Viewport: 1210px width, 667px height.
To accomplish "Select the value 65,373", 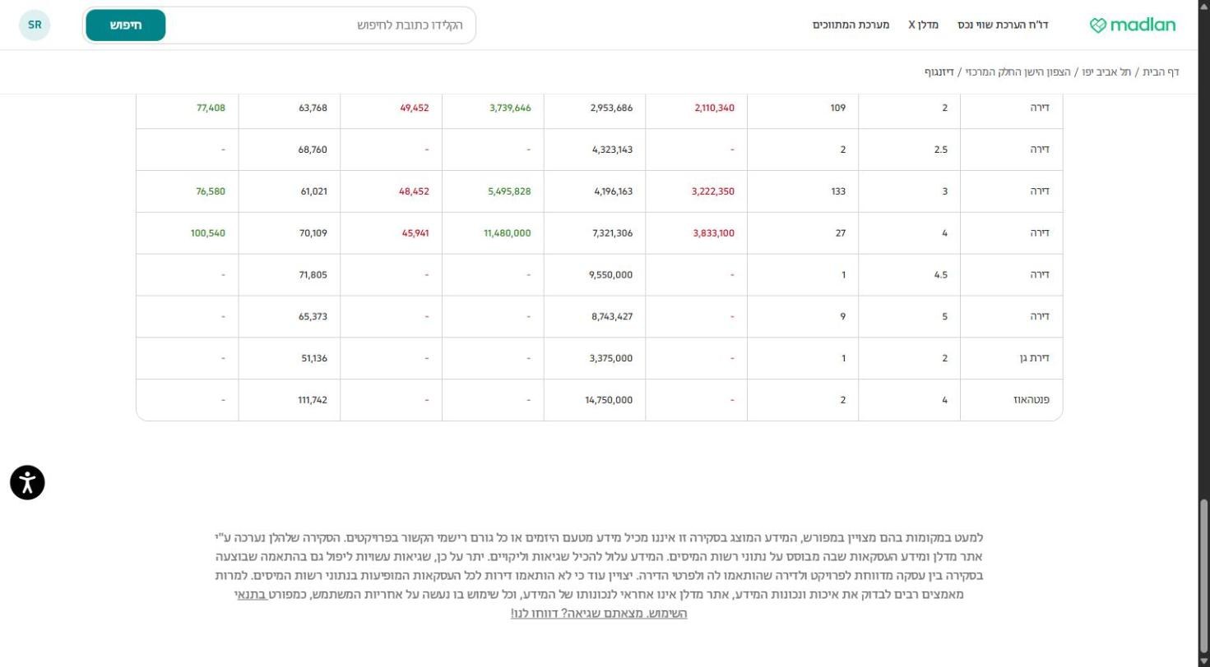I will point(313,316).
